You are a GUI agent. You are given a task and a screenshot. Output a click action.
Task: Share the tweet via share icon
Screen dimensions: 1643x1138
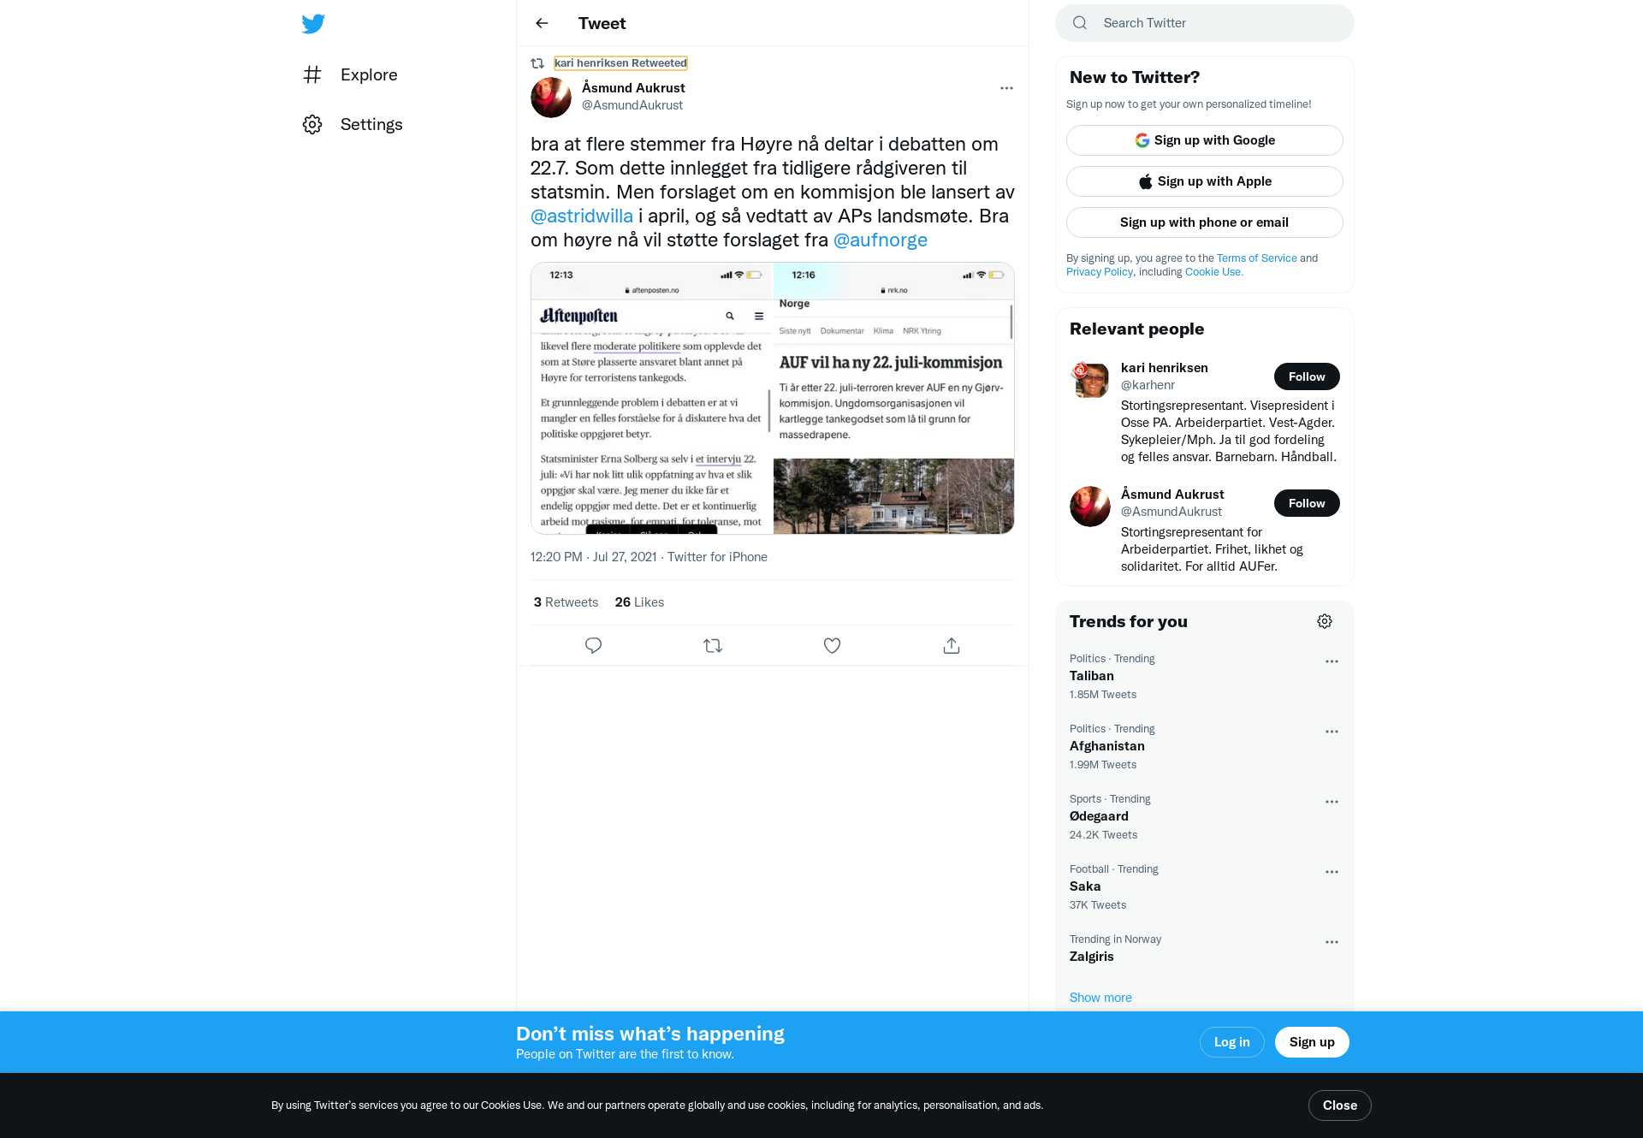tap(952, 645)
